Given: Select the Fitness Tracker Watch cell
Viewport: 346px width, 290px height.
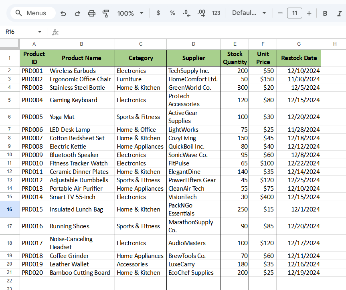Looking at the screenshot, I should (x=81, y=163).
